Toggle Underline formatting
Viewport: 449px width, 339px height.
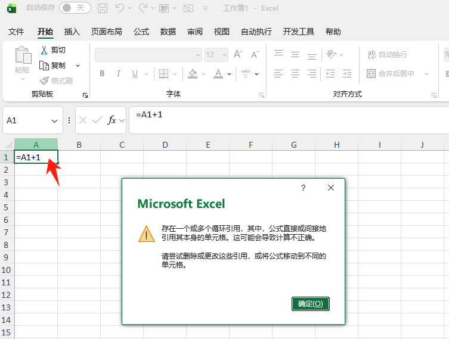[135, 74]
